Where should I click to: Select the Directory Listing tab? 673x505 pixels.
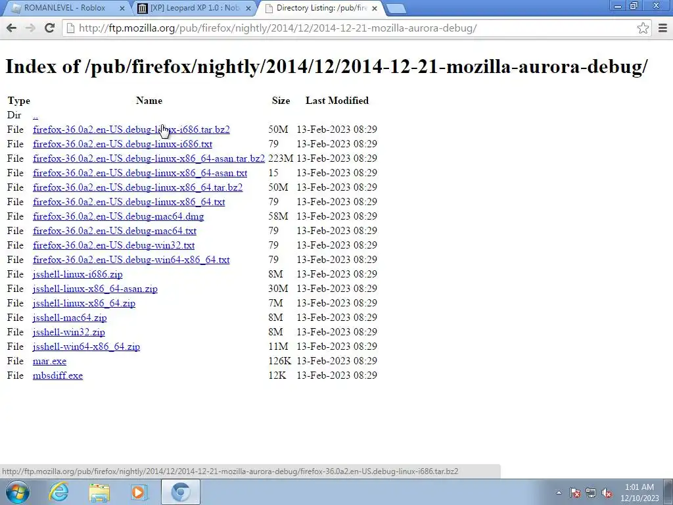(x=321, y=8)
